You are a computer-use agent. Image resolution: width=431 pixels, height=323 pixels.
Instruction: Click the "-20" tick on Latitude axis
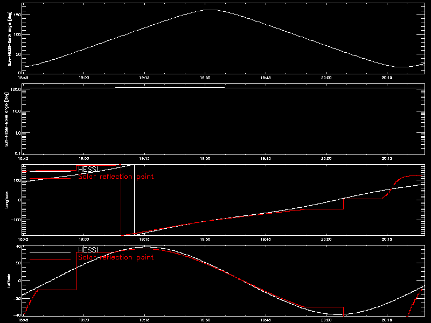click(17, 299)
